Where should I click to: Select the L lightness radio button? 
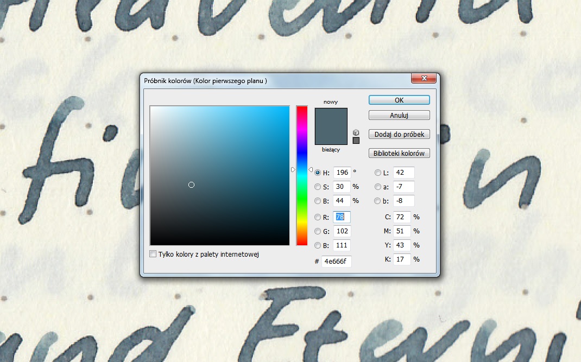click(x=378, y=173)
